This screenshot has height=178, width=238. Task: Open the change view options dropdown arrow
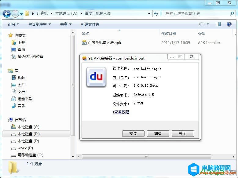click(208, 24)
